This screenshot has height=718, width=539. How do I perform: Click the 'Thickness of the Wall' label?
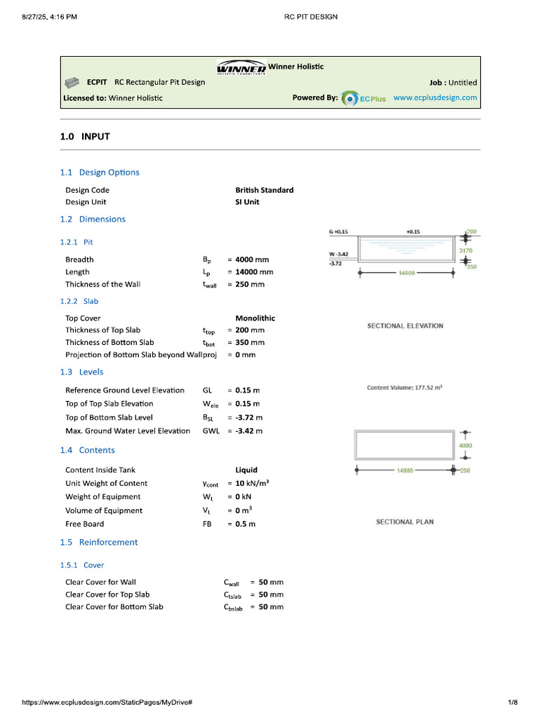coord(103,285)
